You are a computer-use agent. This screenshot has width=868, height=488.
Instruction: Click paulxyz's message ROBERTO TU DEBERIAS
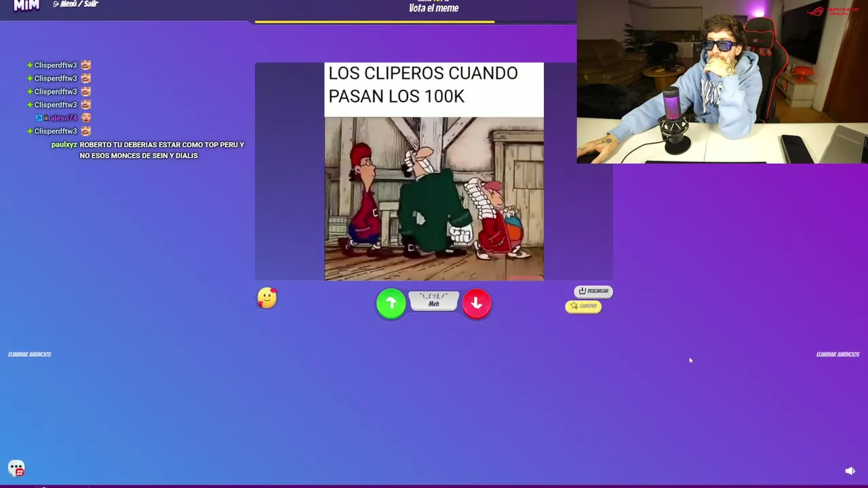[x=161, y=150]
